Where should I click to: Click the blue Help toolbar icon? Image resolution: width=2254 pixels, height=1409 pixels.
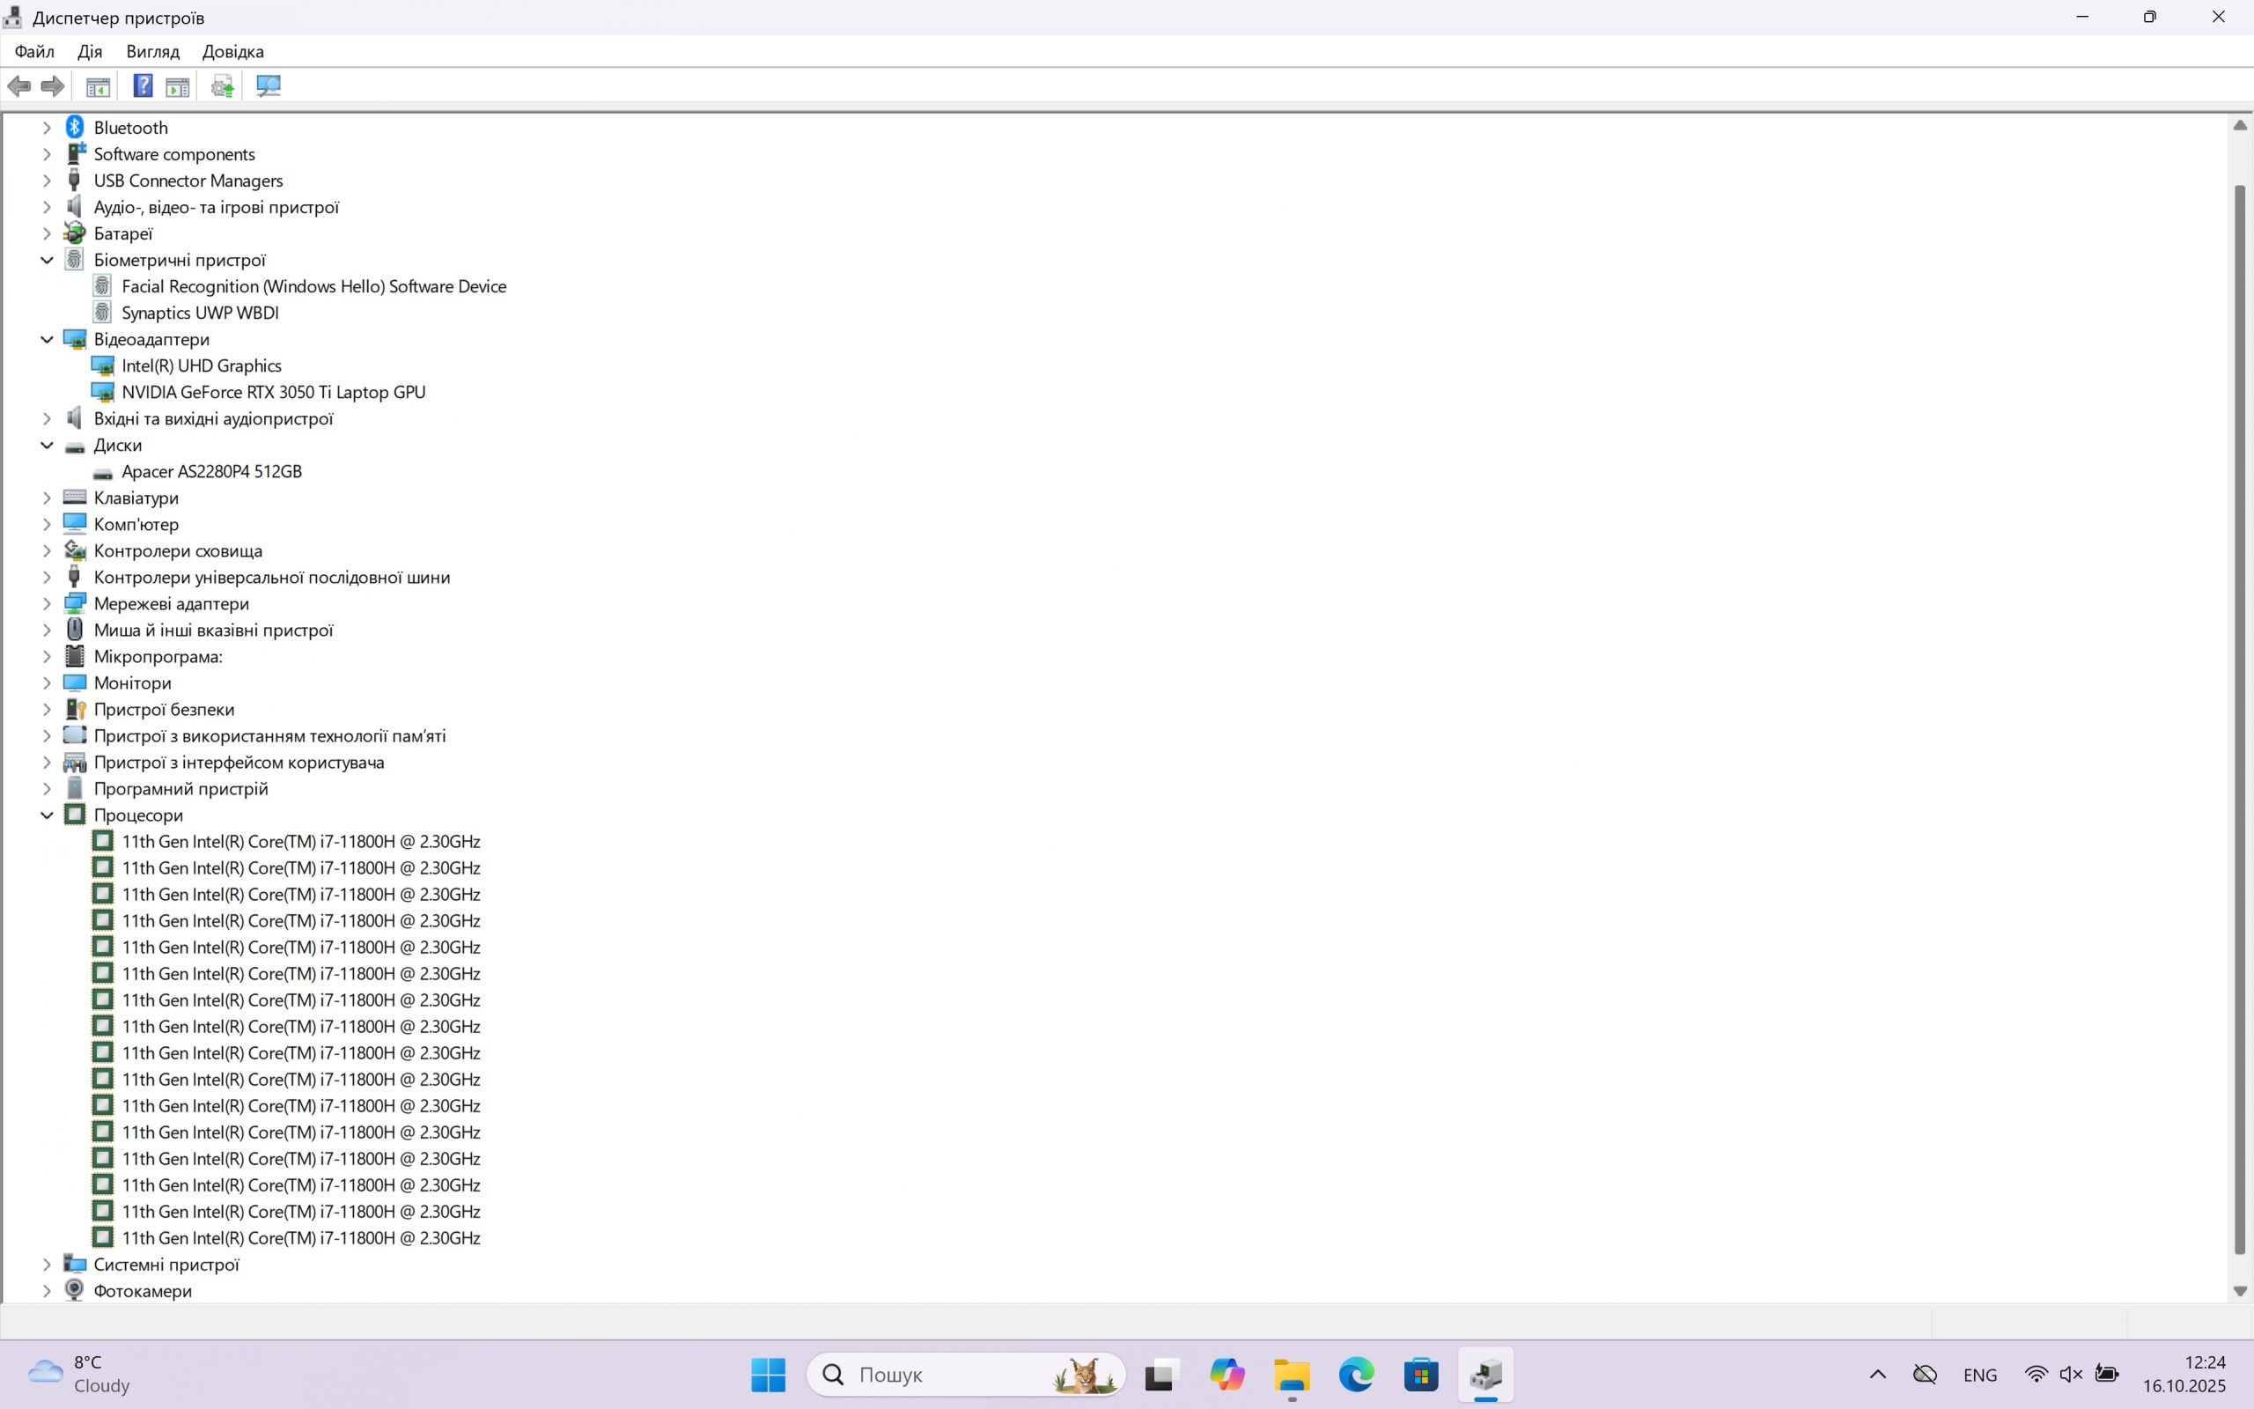pos(143,86)
